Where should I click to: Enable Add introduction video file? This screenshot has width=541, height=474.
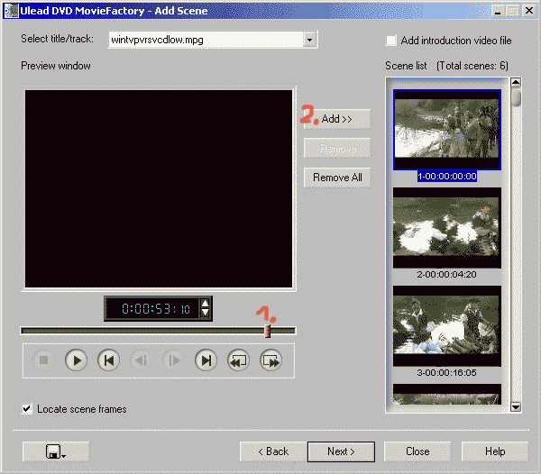coord(391,41)
